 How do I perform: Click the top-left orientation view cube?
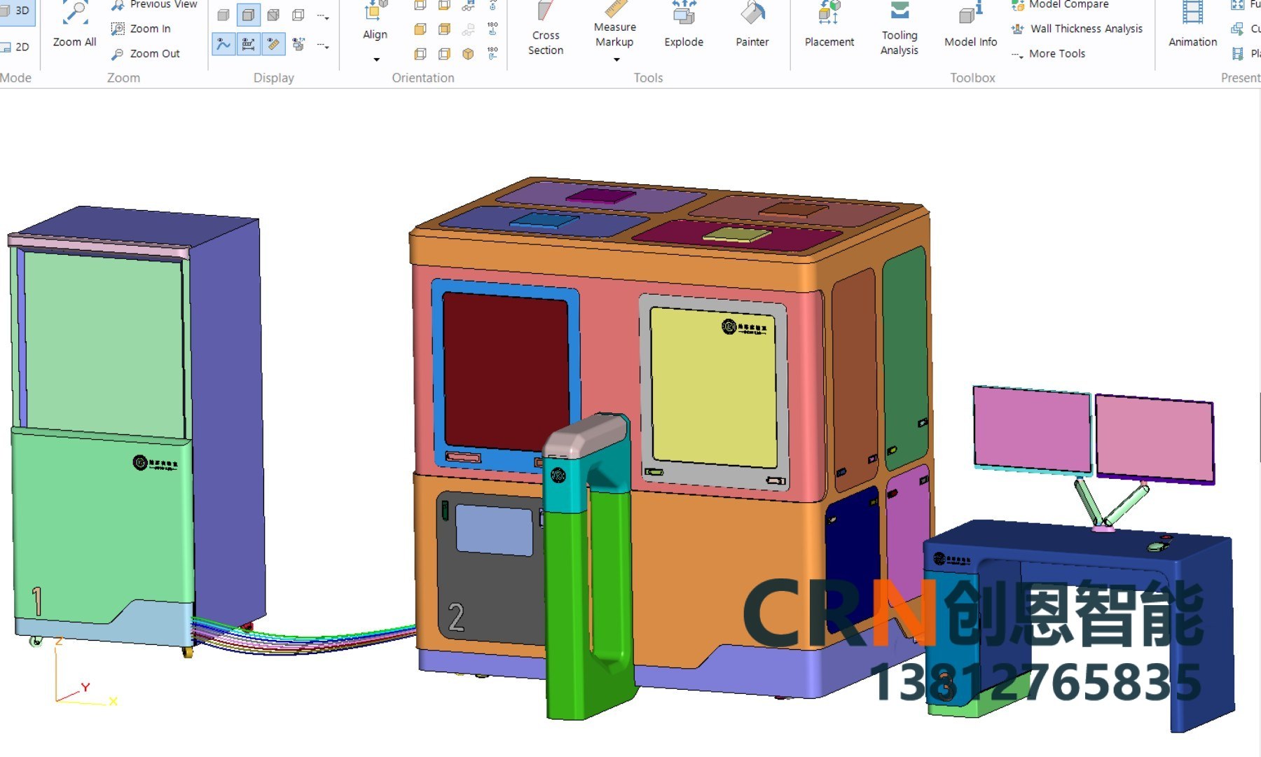(420, 6)
